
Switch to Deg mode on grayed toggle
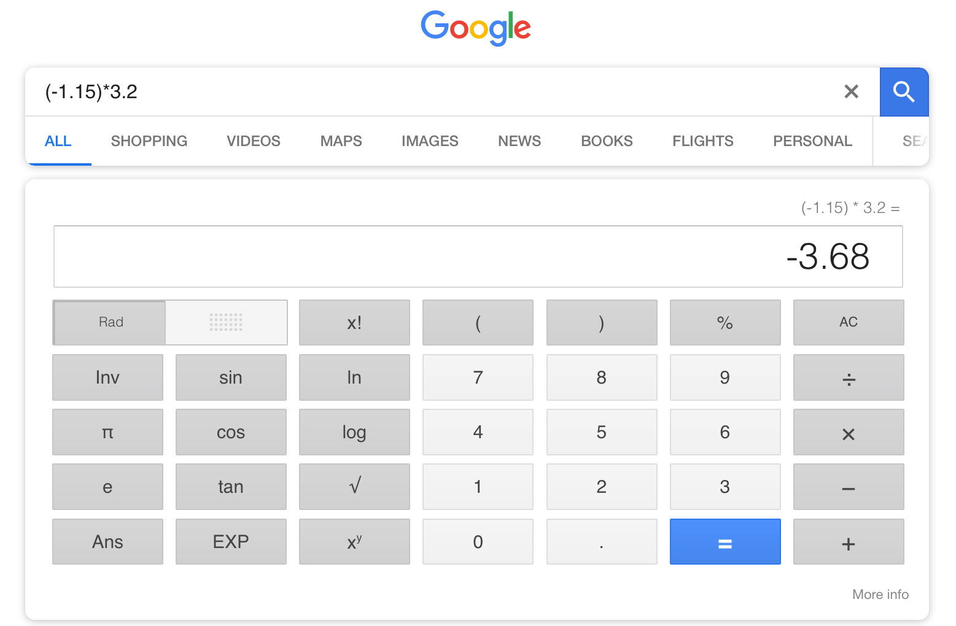[x=226, y=322]
